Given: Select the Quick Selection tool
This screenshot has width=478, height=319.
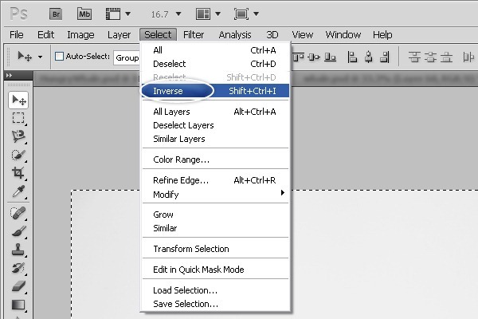Looking at the screenshot, I should (x=18, y=155).
